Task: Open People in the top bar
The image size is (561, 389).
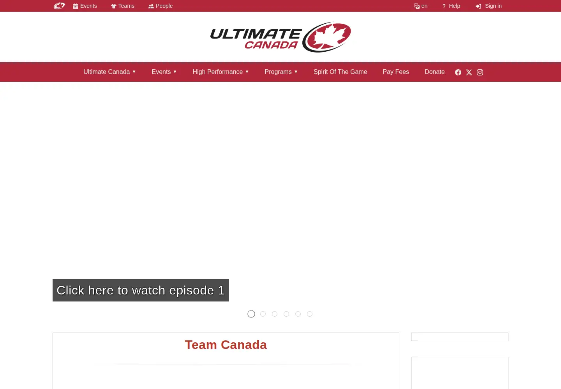Action: (161, 6)
